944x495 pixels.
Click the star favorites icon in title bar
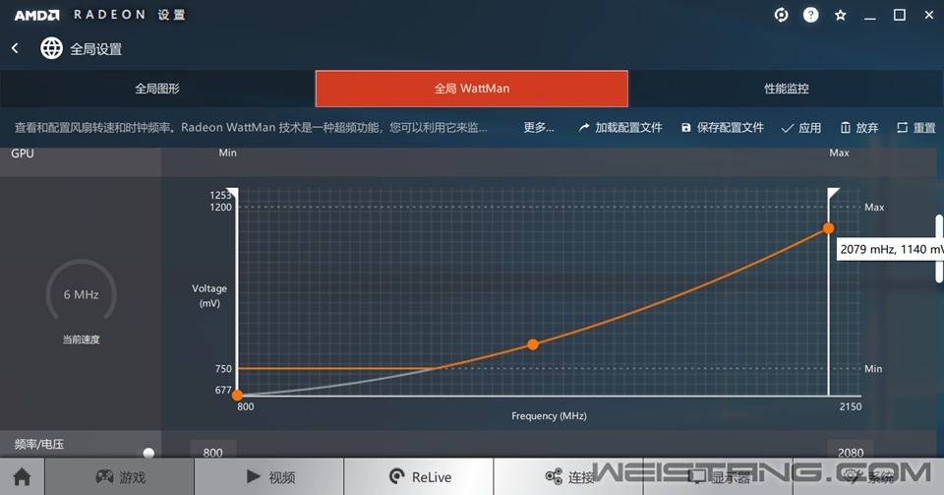tap(840, 15)
